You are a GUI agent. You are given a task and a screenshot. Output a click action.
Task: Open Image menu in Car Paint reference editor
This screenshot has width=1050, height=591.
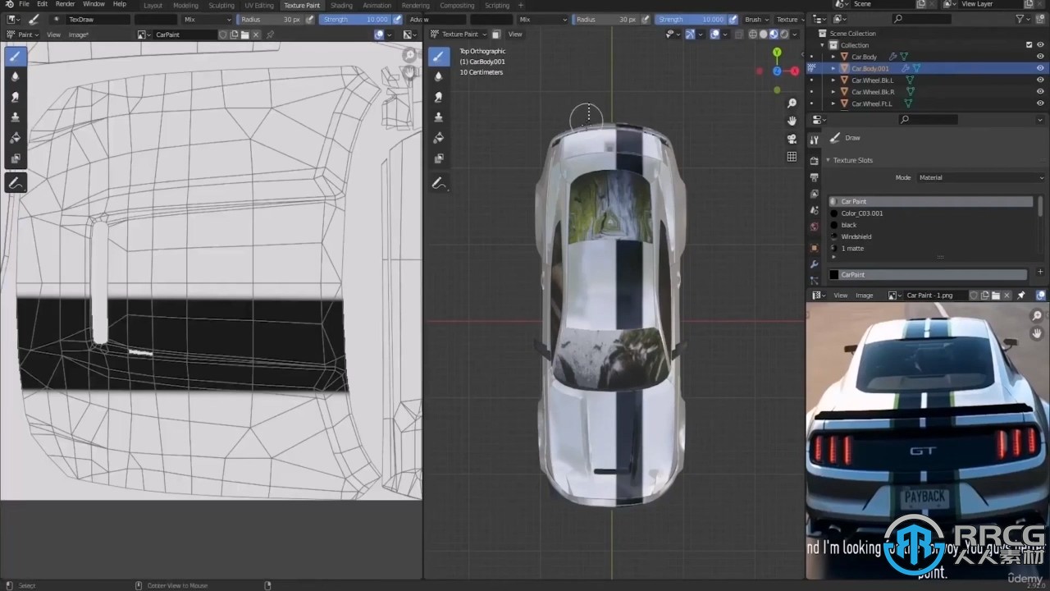click(864, 295)
